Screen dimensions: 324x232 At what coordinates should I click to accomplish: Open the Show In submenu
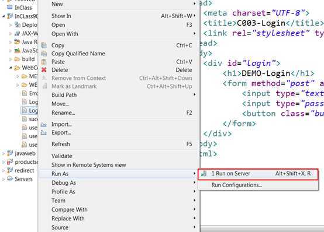click(119, 16)
